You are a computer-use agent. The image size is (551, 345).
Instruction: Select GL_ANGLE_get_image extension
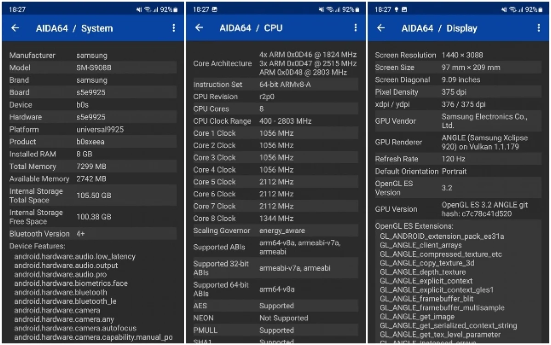[x=417, y=317]
